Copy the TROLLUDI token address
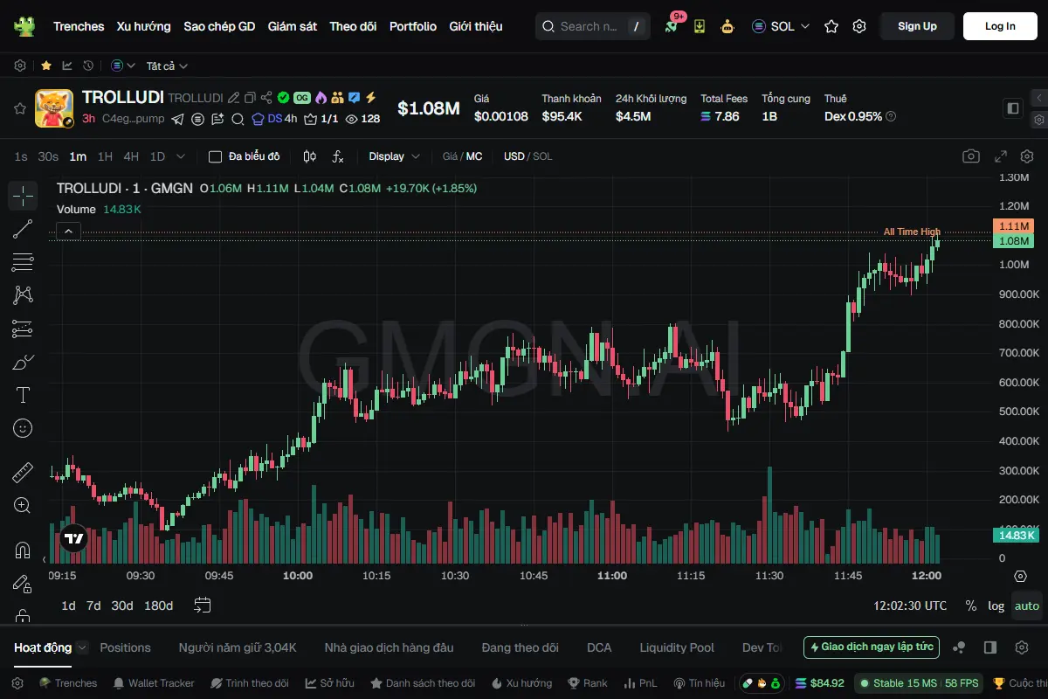This screenshot has width=1048, height=699. coord(250,98)
